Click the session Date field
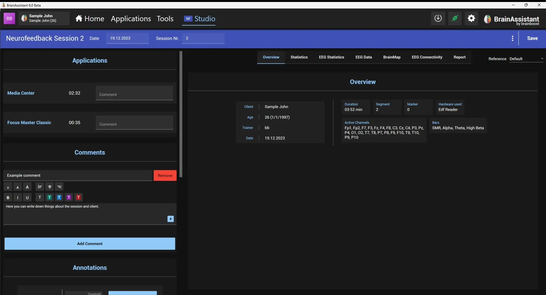Image resolution: width=546 pixels, height=295 pixels. (127, 38)
